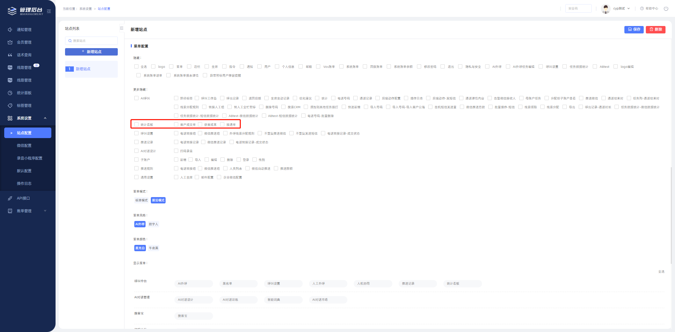Viewport: 675px width, 332px height.
Task: Click the power logout icon
Action: (x=666, y=8)
